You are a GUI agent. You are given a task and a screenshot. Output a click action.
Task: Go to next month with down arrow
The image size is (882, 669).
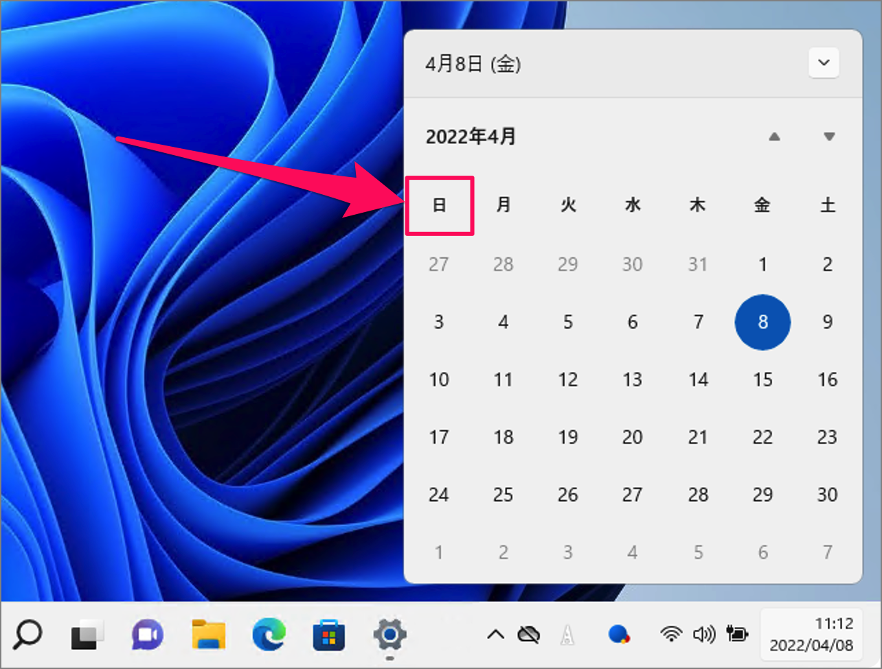click(x=829, y=137)
